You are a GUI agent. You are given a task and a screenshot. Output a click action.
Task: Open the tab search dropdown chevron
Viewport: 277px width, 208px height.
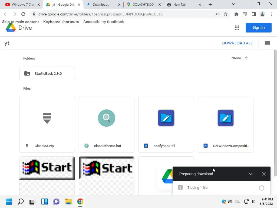[x=233, y=4]
